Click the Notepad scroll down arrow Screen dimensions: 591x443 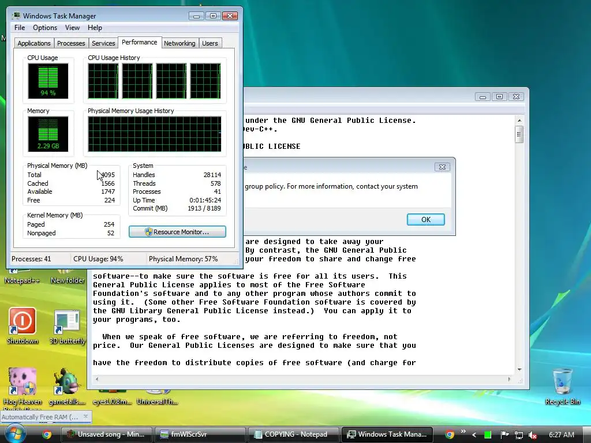point(519,370)
